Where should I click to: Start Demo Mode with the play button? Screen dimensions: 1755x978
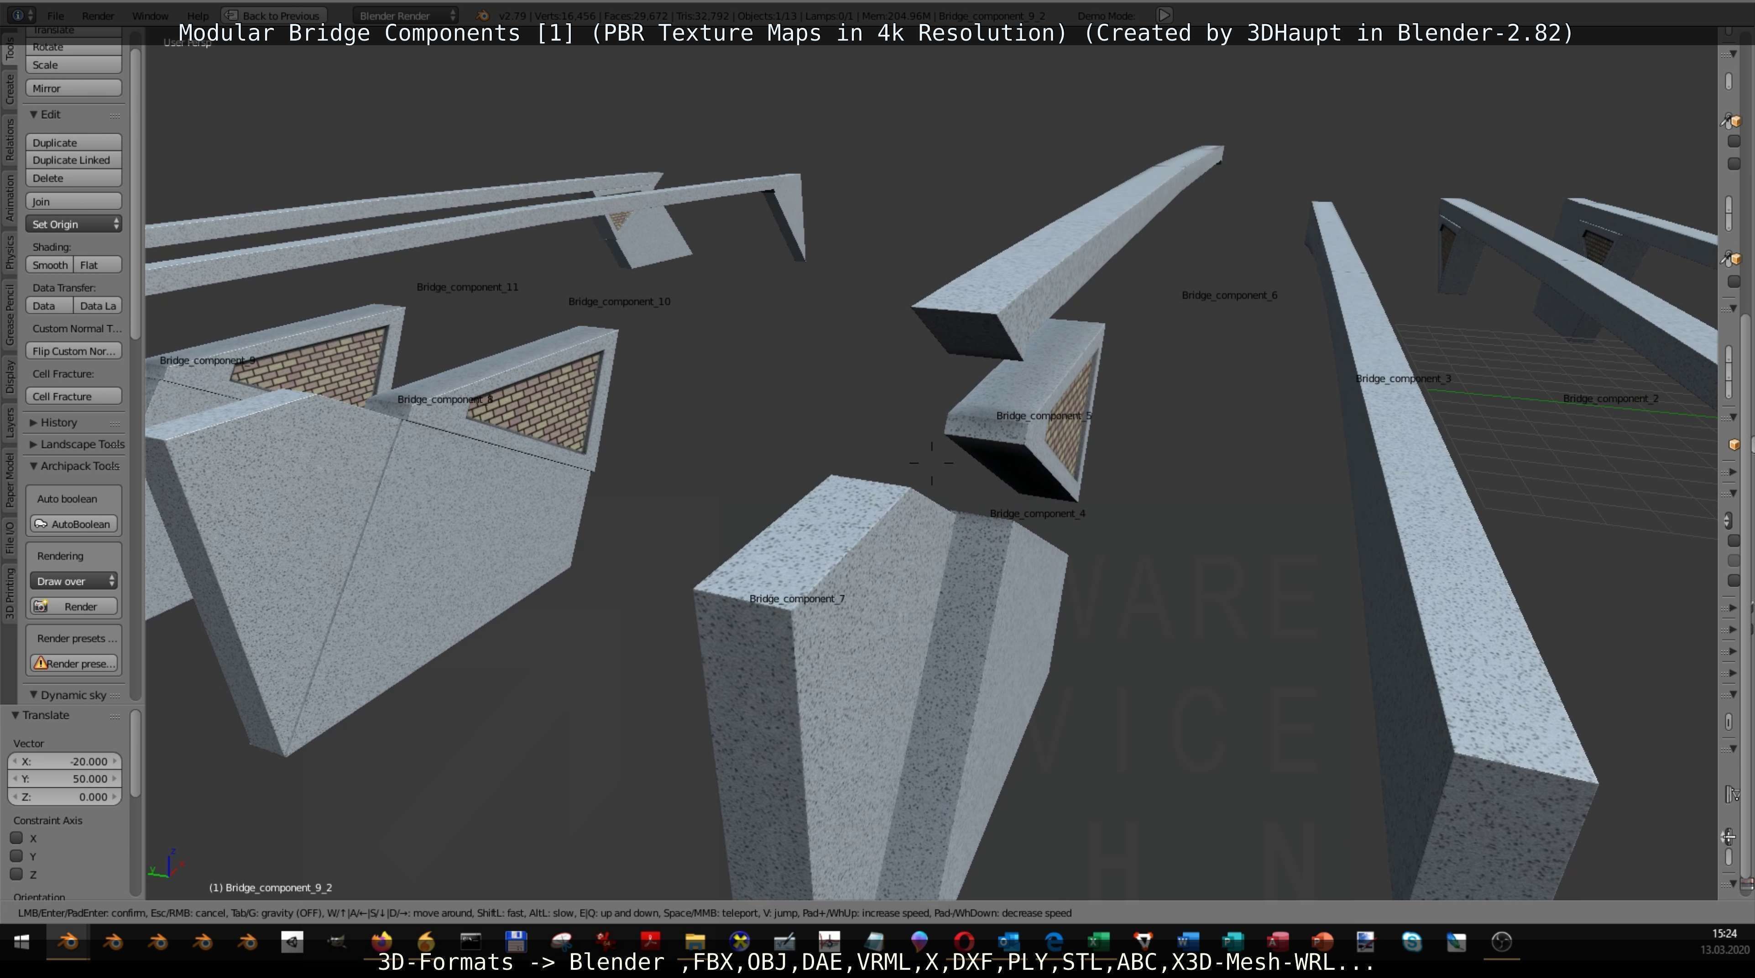pos(1165,15)
